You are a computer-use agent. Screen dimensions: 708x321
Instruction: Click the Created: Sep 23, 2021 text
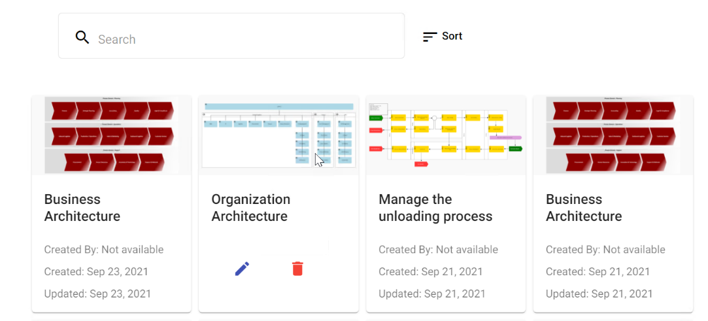(96, 271)
